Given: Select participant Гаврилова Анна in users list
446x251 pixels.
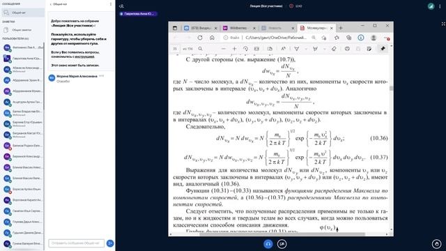Looking at the screenshot, I should [23, 59].
